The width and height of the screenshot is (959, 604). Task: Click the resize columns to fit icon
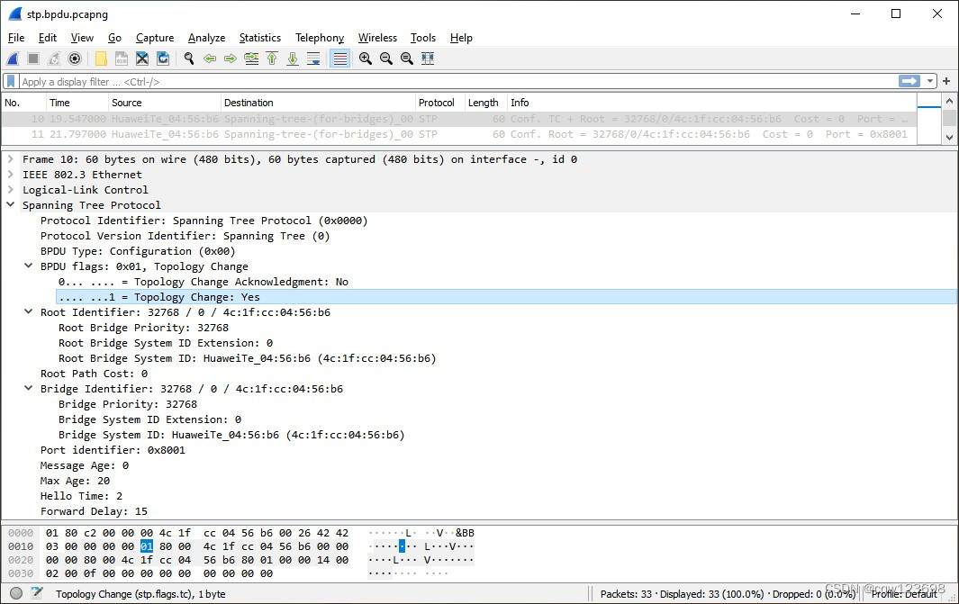point(428,59)
